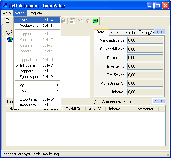Go to next key figures page arrow
Image resolution: width=171 pixels, height=158 pixels.
[162, 101]
